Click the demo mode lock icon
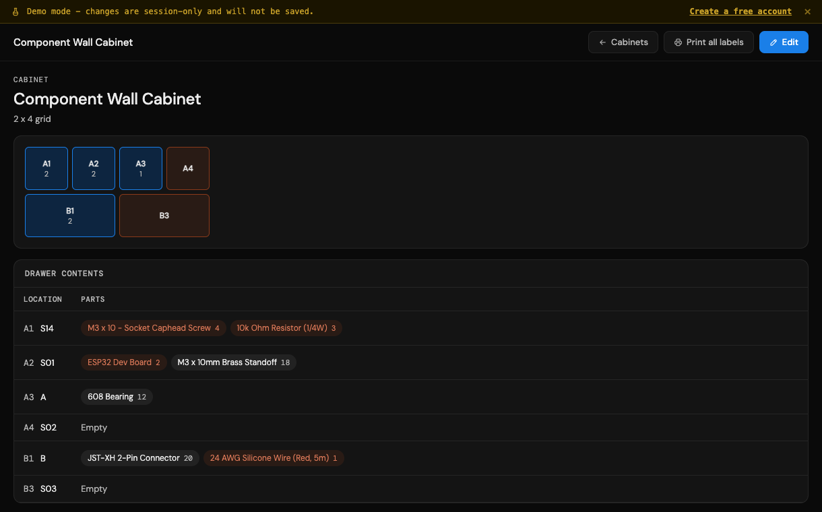This screenshot has width=822, height=512. click(x=16, y=11)
